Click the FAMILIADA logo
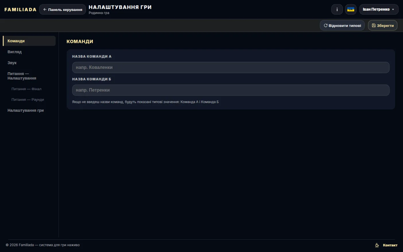 pos(20,10)
